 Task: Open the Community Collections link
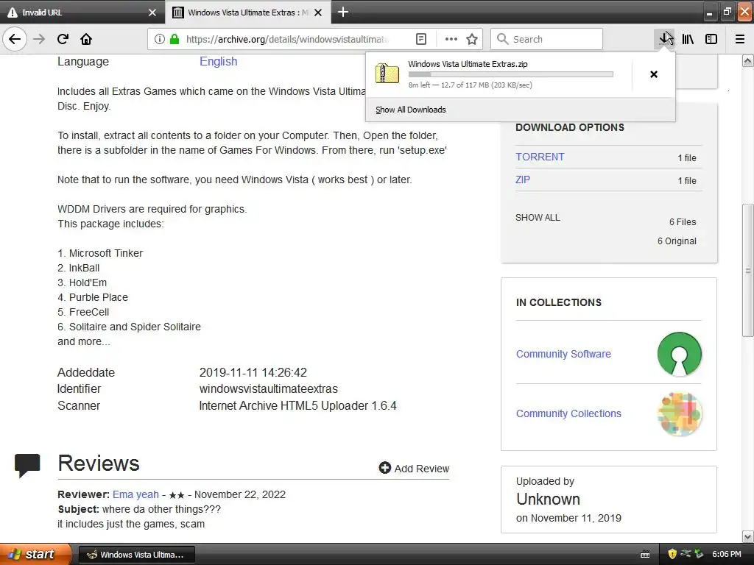point(568,413)
